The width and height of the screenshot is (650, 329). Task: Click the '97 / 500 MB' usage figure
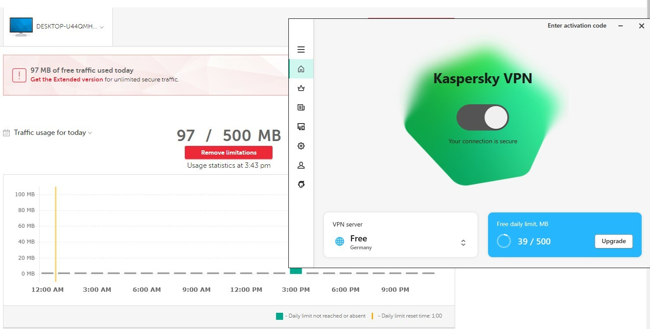coord(229,136)
